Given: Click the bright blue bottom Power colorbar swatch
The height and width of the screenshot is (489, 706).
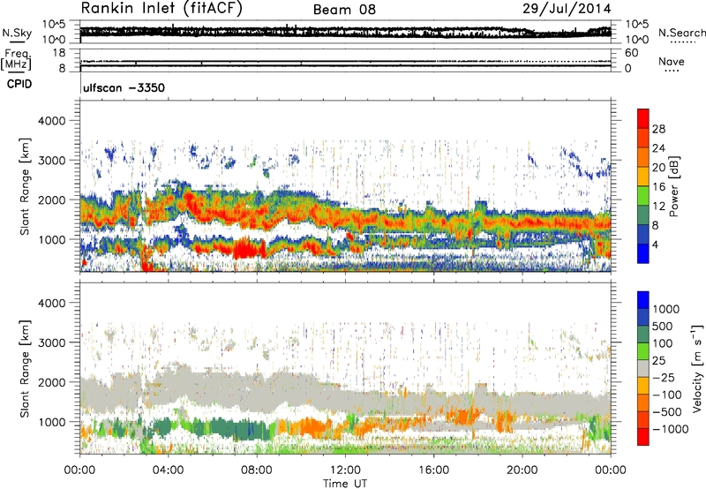Looking at the screenshot, I should pos(643,253).
